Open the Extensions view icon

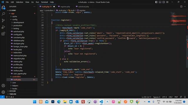[3, 34]
